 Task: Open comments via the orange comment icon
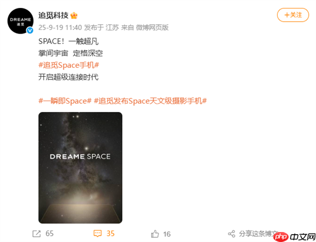point(97,234)
